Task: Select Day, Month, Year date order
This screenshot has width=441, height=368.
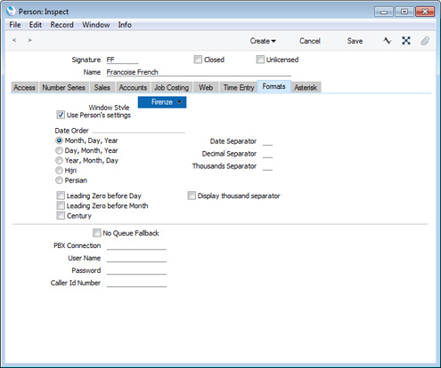Action: pos(60,150)
